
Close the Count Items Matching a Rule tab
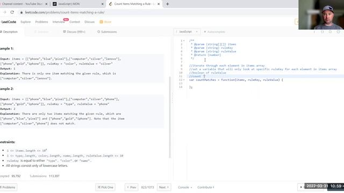(159, 4)
